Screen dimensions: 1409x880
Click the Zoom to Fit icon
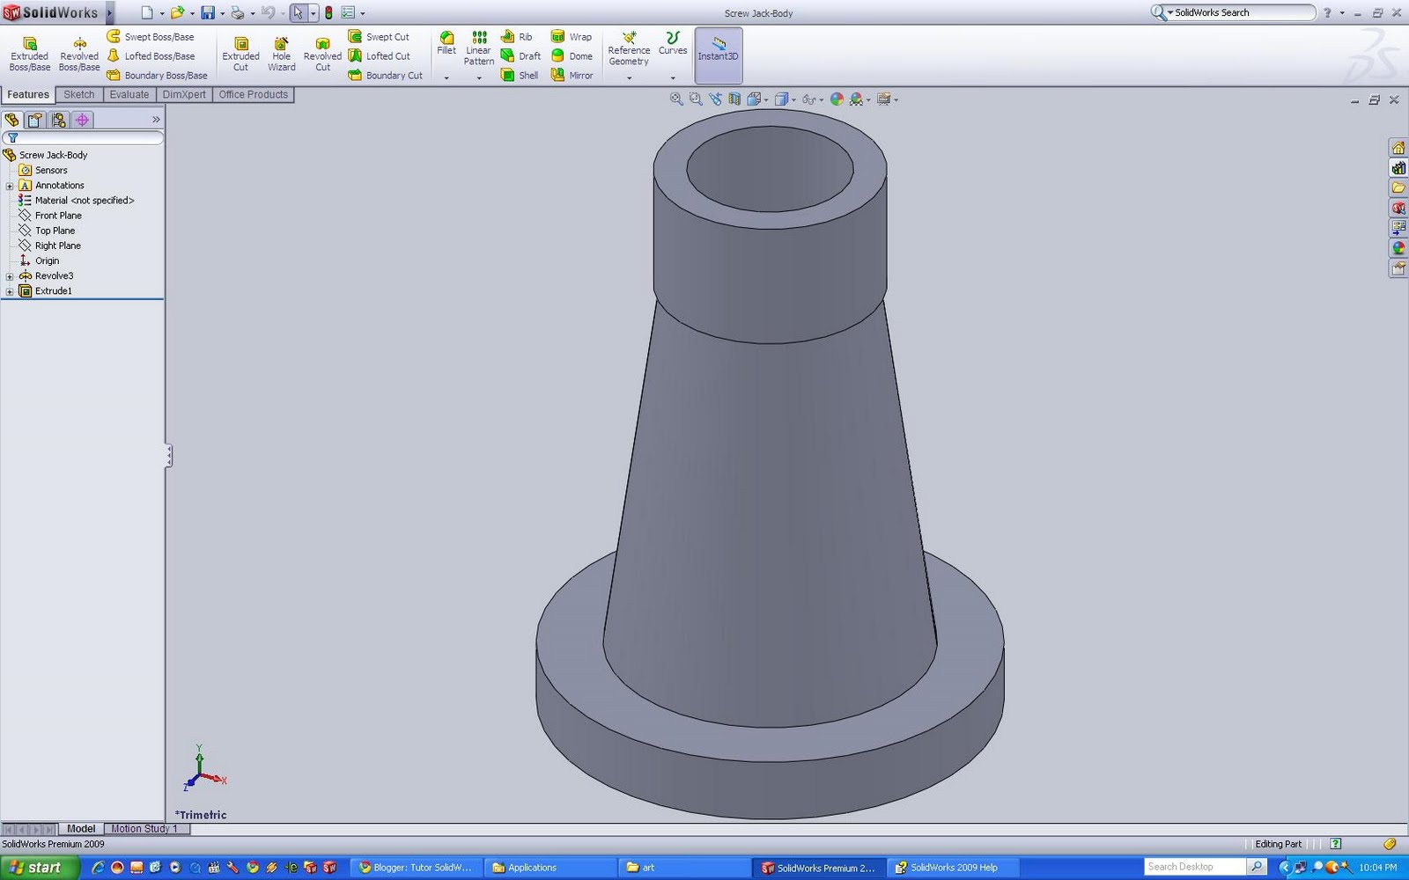click(676, 99)
